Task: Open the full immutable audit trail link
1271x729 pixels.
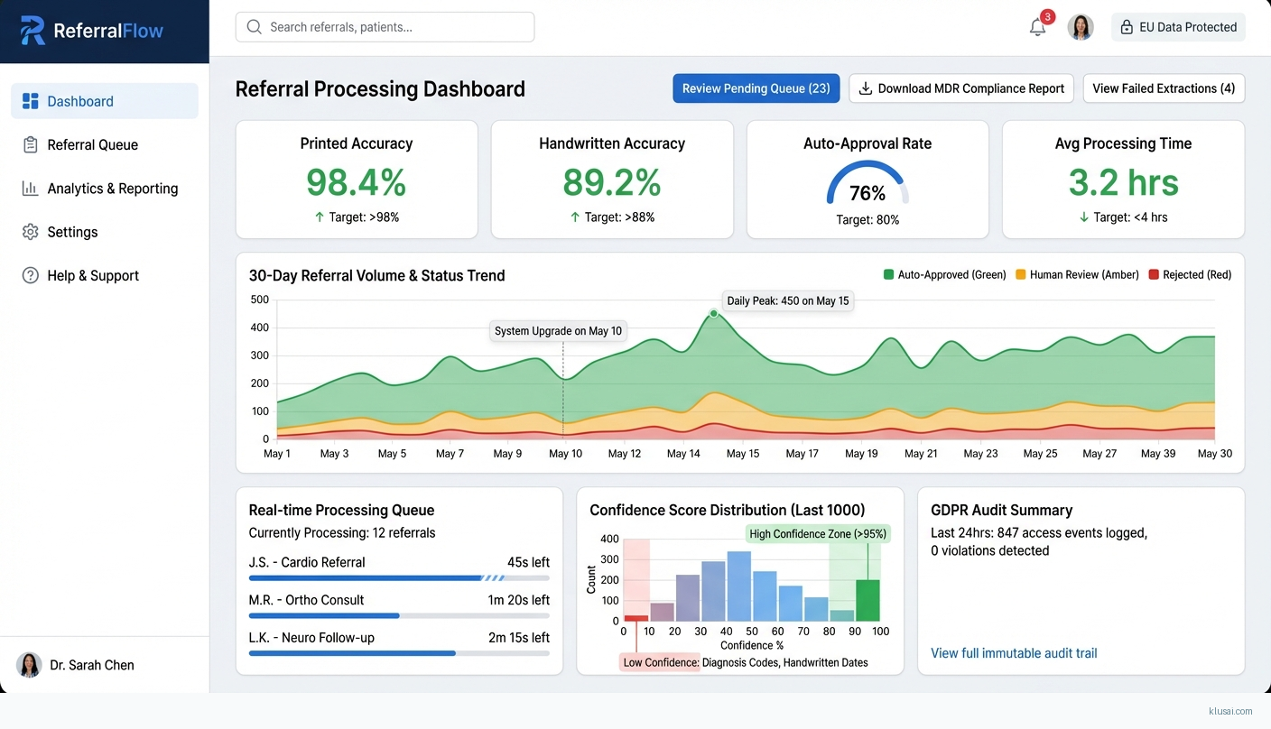Action: click(1014, 653)
